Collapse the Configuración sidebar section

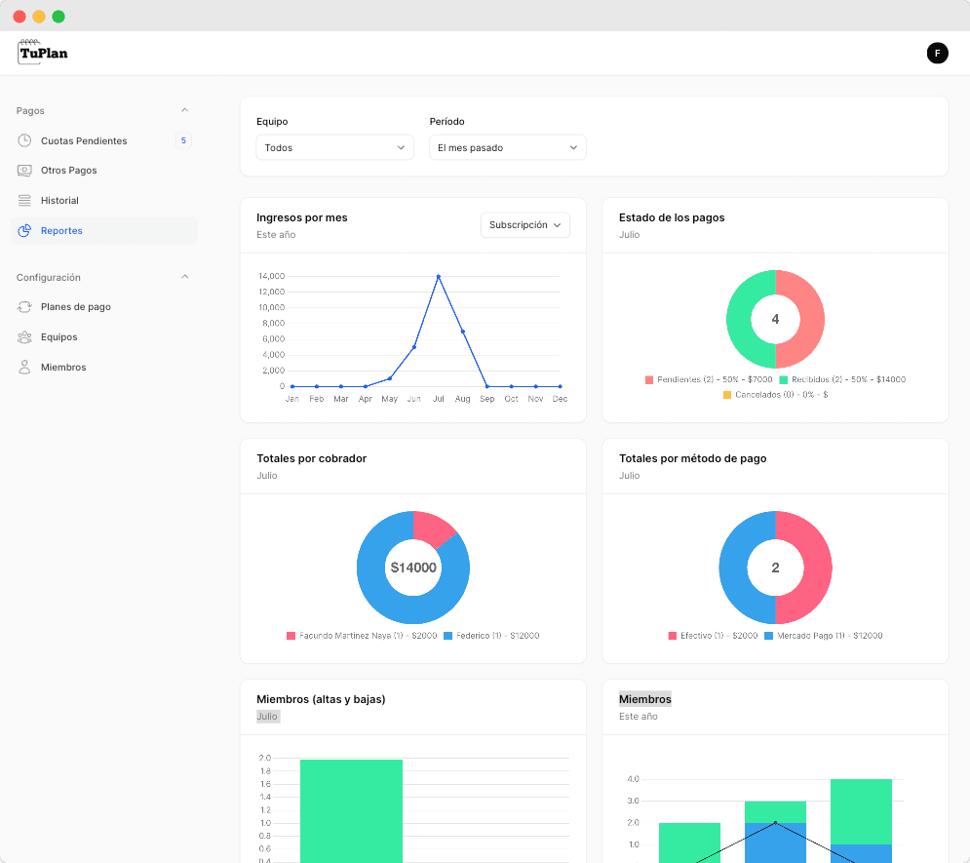point(184,277)
